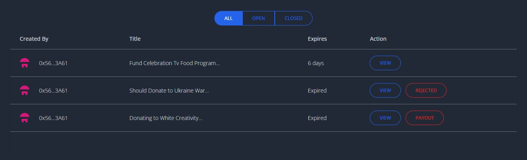Click avatar icon for Fund Celebration proposal
527x160 pixels.
tap(24, 63)
